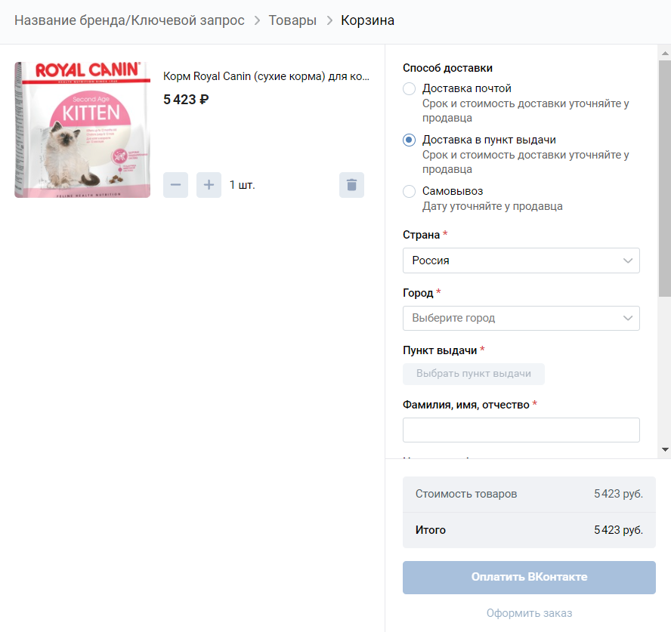This screenshot has height=632, width=671.
Task: Click the Способ доставки heading
Action: coord(447,68)
